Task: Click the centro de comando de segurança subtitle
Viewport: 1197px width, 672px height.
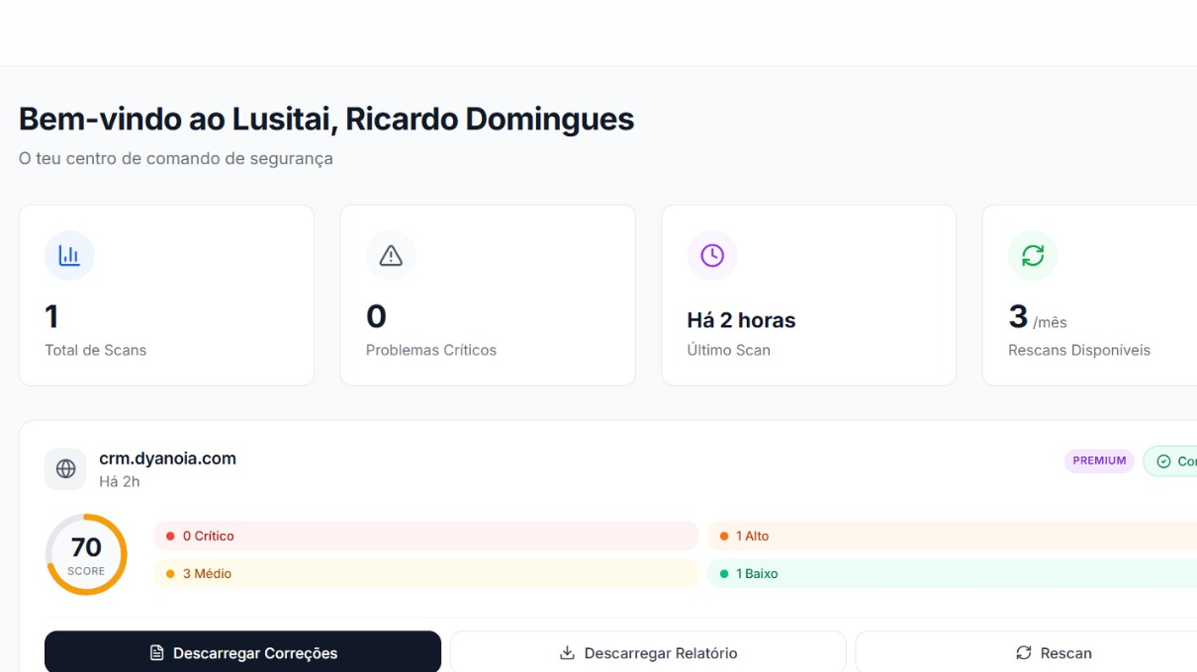Action: [176, 158]
